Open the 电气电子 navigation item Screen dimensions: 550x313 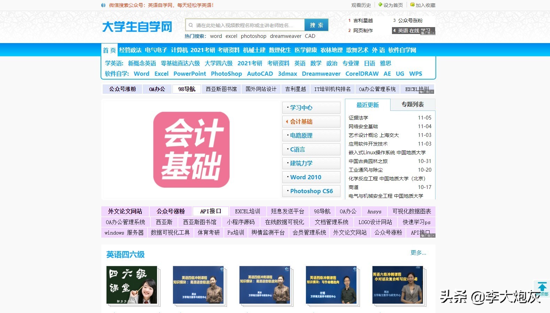[x=156, y=50]
